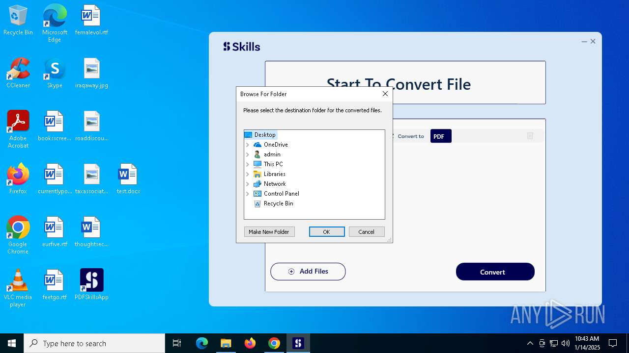Click the trash icon in Skills file row
The width and height of the screenshot is (629, 353).
530,136
